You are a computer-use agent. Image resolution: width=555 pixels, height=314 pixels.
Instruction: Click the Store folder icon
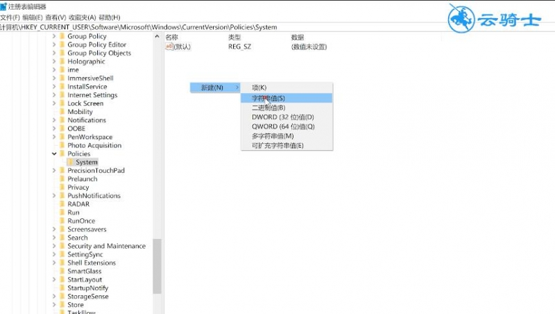tap(62, 304)
